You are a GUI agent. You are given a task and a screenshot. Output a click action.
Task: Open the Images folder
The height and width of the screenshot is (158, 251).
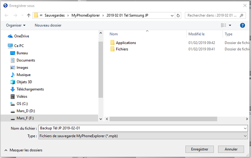(22, 67)
